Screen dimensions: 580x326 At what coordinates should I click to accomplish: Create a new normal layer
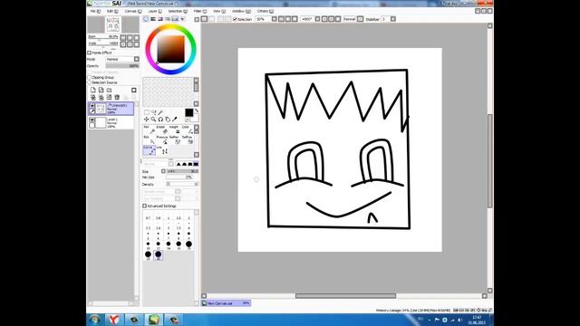click(x=92, y=91)
